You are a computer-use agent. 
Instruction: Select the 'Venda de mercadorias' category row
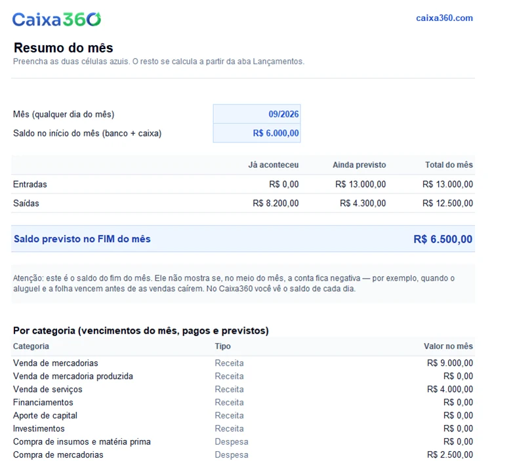[243, 363]
